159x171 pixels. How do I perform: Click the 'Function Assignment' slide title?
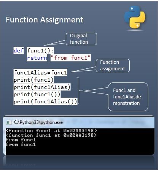click(x=45, y=20)
